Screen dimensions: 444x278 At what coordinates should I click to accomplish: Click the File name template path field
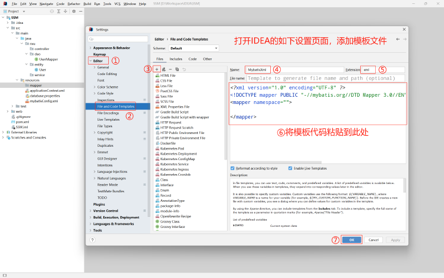[326, 78]
